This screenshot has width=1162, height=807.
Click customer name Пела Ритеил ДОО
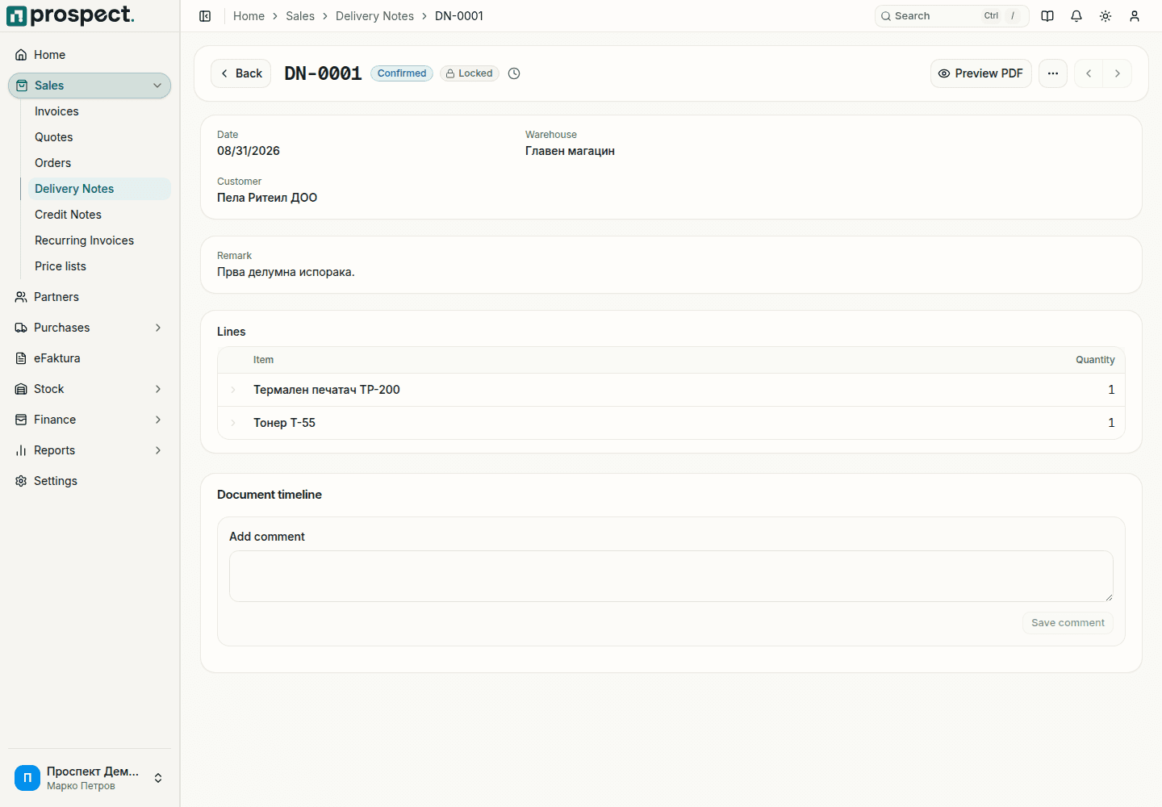(267, 198)
